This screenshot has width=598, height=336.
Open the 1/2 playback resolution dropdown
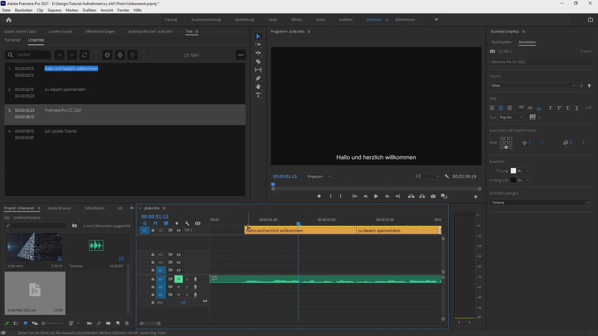[427, 176]
